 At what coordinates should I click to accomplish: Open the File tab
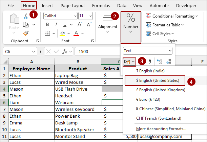(x=11, y=5)
